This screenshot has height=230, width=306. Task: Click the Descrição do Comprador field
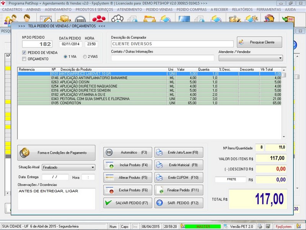[173, 44]
